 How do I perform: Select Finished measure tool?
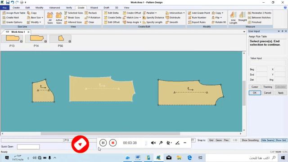click(x=255, y=22)
